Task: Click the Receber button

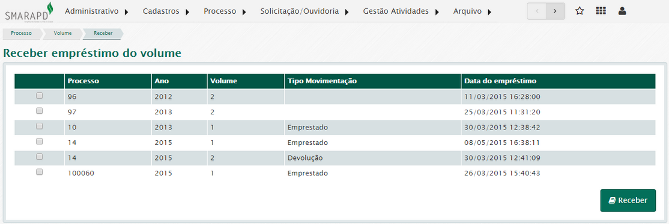Action: [628, 200]
